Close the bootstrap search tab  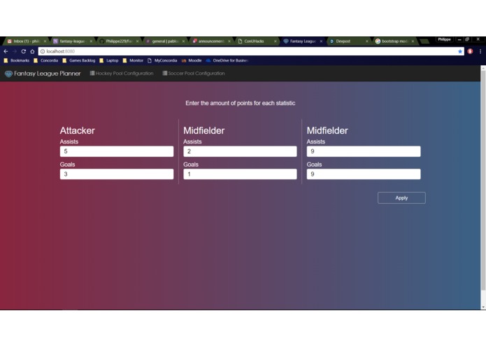pos(413,41)
